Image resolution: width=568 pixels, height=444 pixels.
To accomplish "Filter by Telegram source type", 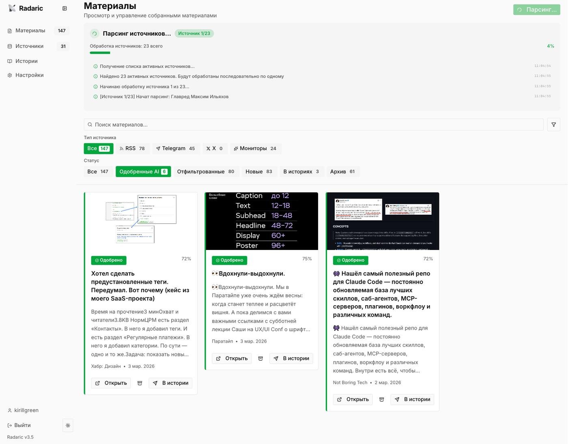I will tap(175, 149).
